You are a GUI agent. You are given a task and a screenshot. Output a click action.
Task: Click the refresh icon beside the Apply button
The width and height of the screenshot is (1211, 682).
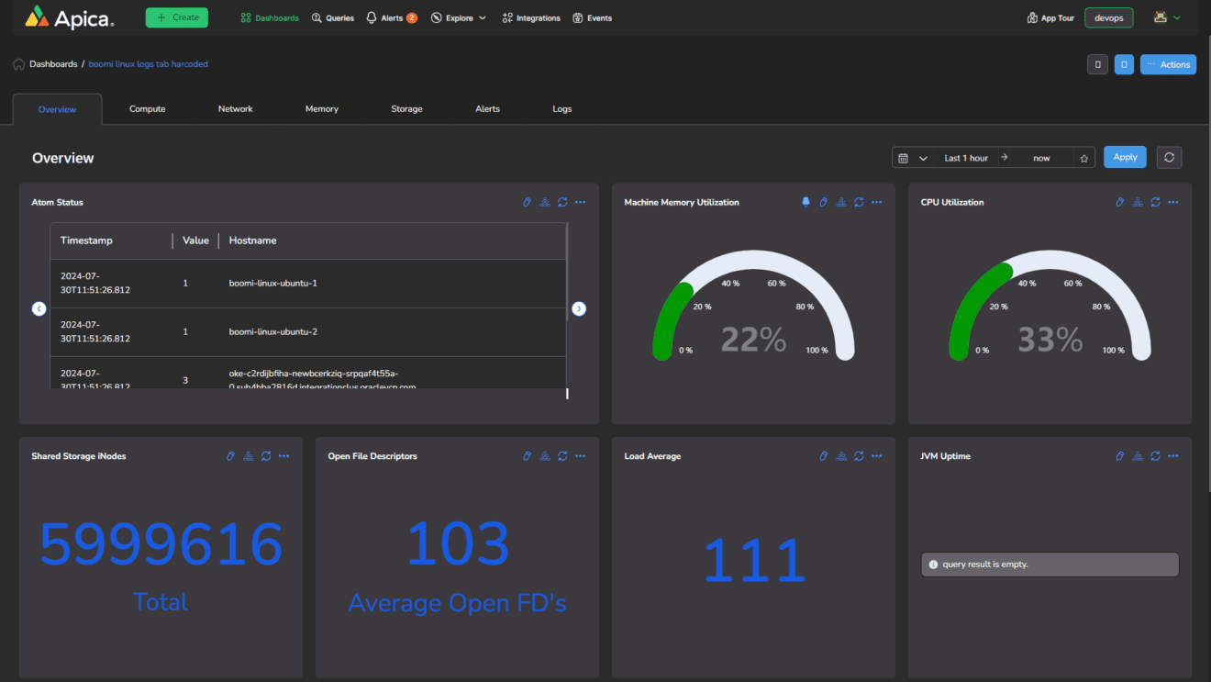pyautogui.click(x=1169, y=157)
